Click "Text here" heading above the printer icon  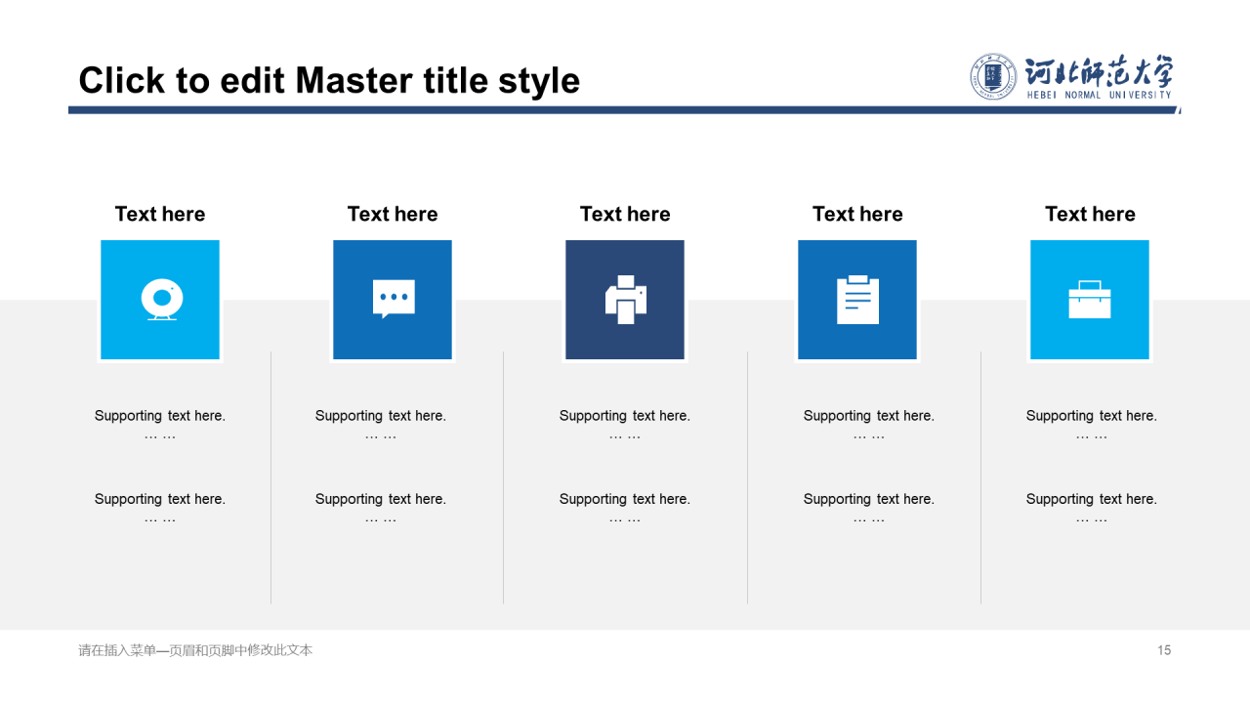click(625, 214)
